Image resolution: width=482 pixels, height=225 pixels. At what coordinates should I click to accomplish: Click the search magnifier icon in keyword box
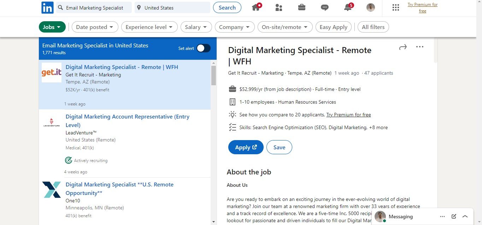60,8
